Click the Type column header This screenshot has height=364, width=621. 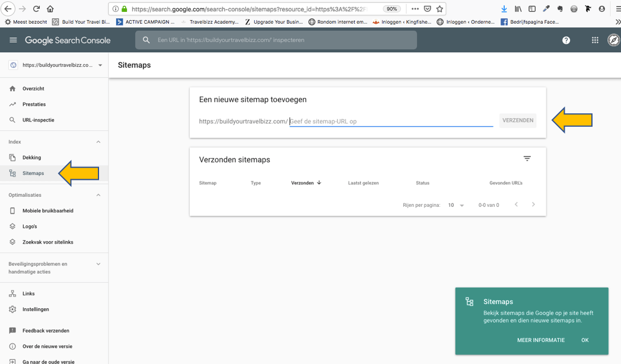pos(256,183)
